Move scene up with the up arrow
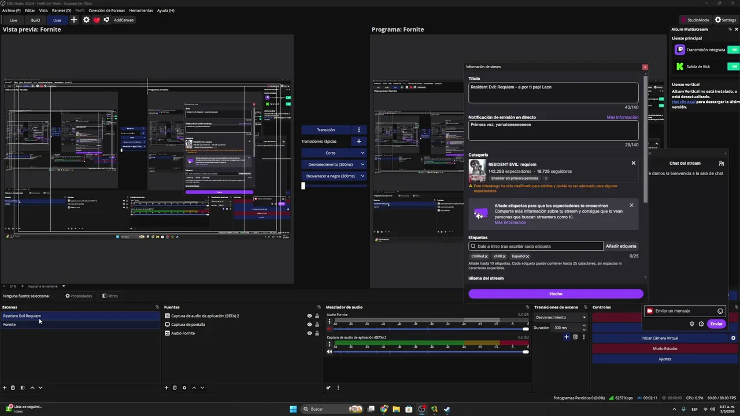This screenshot has height=416, width=740. (x=32, y=388)
